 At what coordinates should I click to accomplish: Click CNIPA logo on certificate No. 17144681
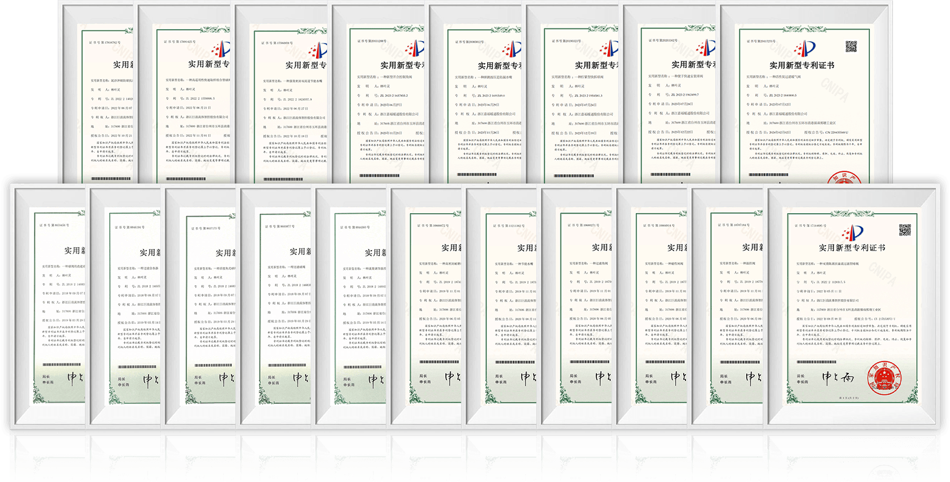(x=852, y=232)
